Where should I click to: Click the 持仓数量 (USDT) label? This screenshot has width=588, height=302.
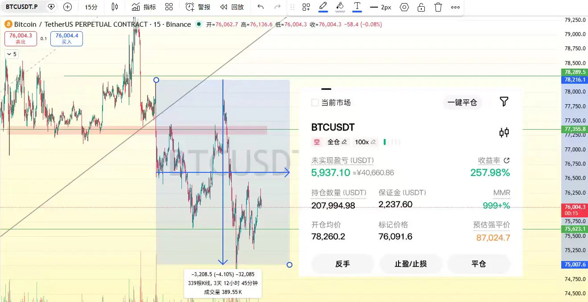(339, 193)
